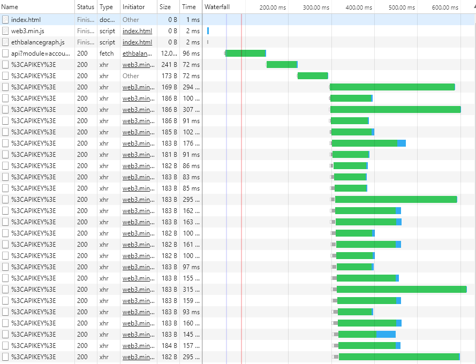The width and height of the screenshot is (476, 364).
Task: Open the Waterfall column header
Action: (x=217, y=7)
